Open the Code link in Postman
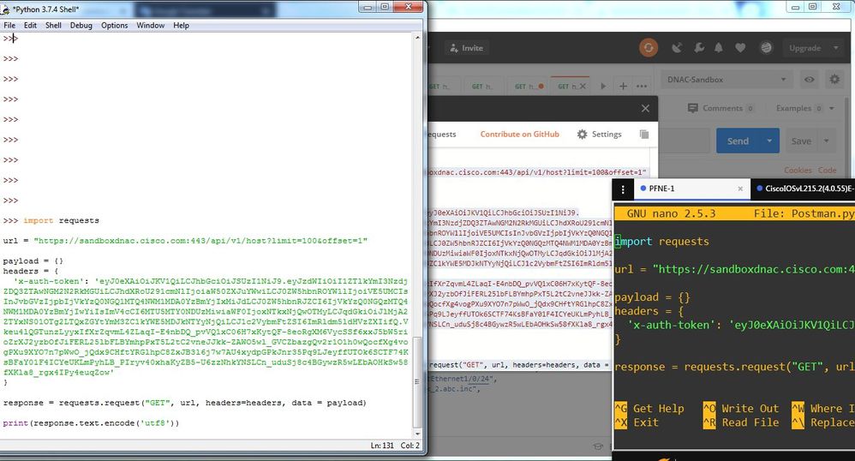 828,171
